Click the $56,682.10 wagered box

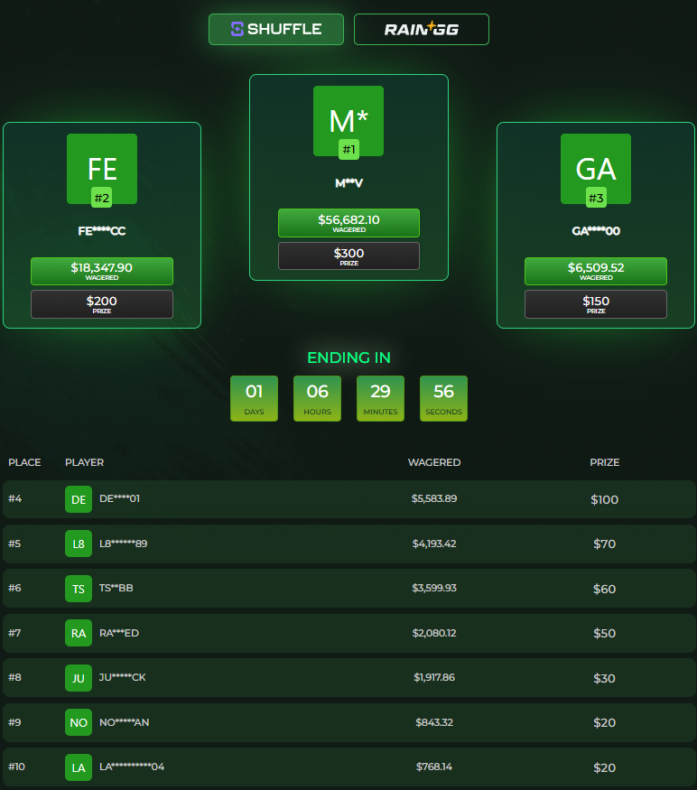click(348, 223)
